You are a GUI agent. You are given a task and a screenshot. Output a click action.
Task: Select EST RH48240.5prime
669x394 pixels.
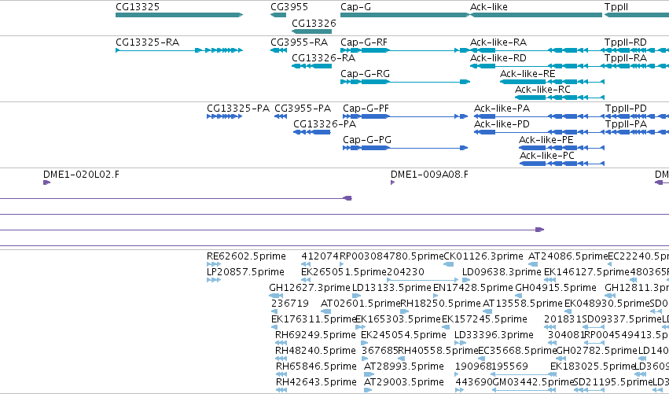coord(281,359)
